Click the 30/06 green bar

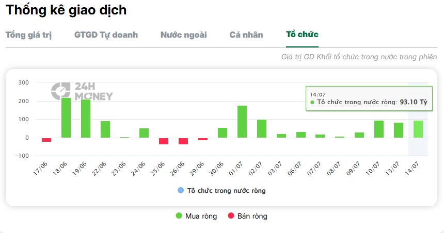click(x=223, y=132)
